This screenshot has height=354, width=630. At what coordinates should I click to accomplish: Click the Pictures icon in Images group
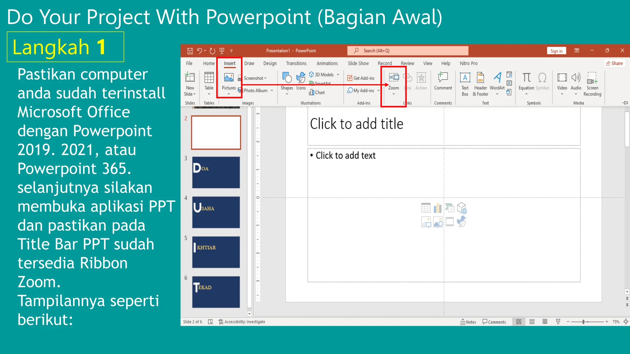[x=229, y=77]
